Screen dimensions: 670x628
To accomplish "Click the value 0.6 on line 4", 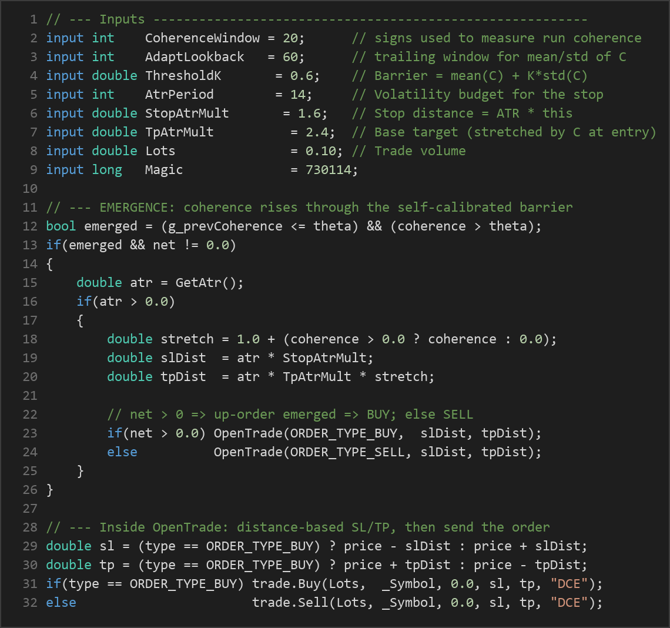I will (x=301, y=76).
